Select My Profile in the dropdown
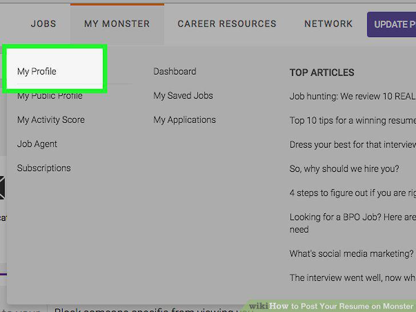The height and width of the screenshot is (312, 416). 37,71
